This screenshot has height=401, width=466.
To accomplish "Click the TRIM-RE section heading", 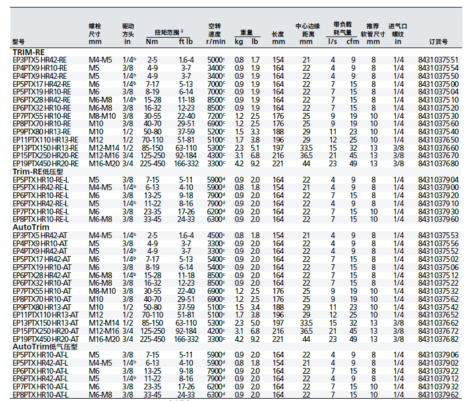I will [x=29, y=52].
